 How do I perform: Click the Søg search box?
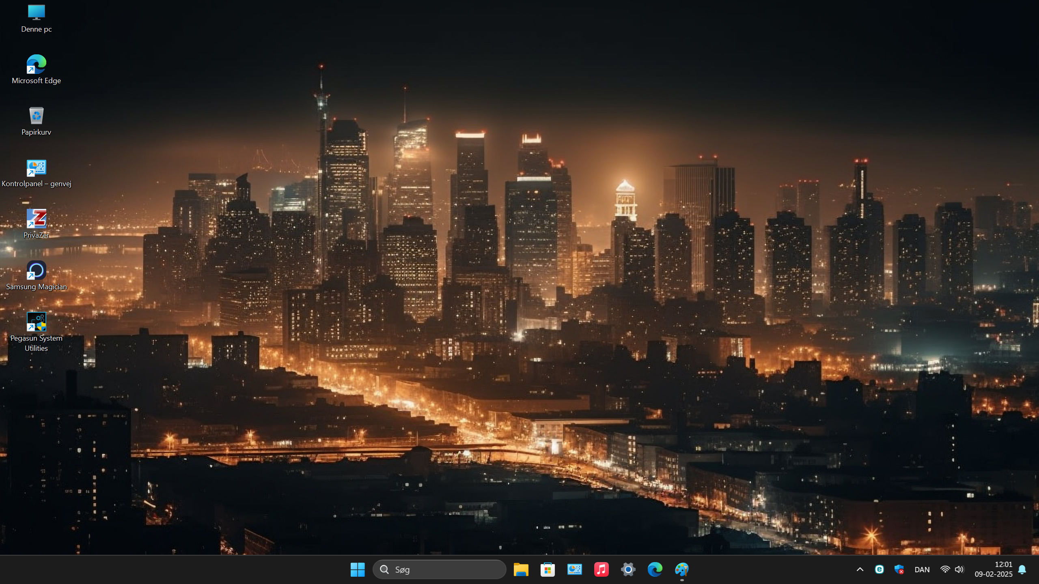tap(440, 569)
